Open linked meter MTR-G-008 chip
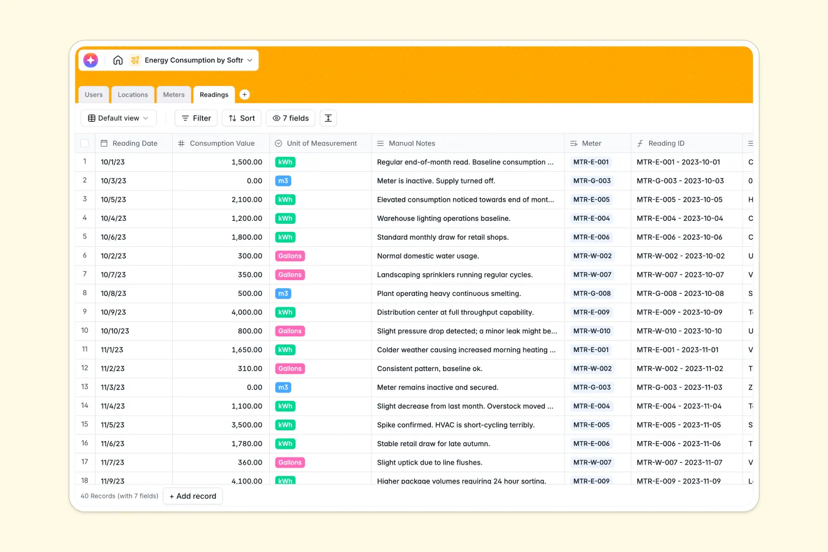 click(592, 293)
